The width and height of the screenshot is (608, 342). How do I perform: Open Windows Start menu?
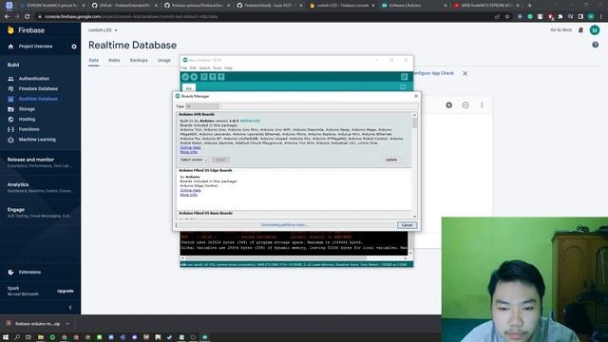pyautogui.click(x=6, y=337)
